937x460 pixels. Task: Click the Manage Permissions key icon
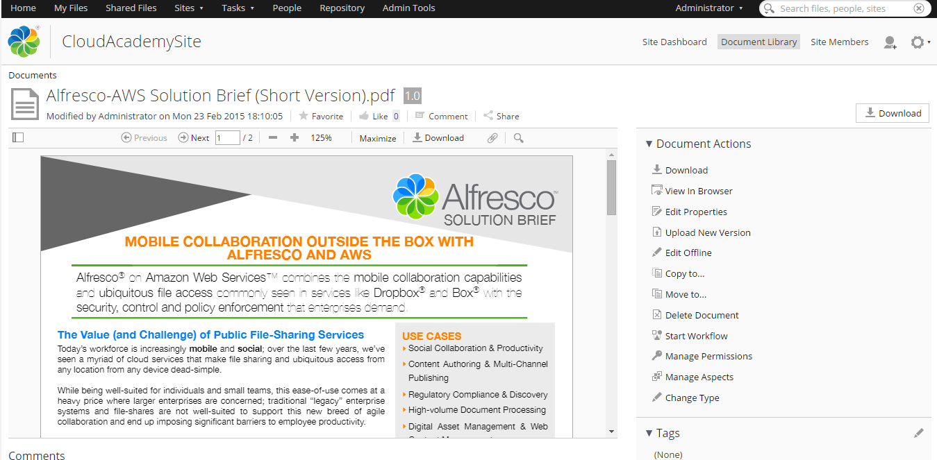[657, 356]
